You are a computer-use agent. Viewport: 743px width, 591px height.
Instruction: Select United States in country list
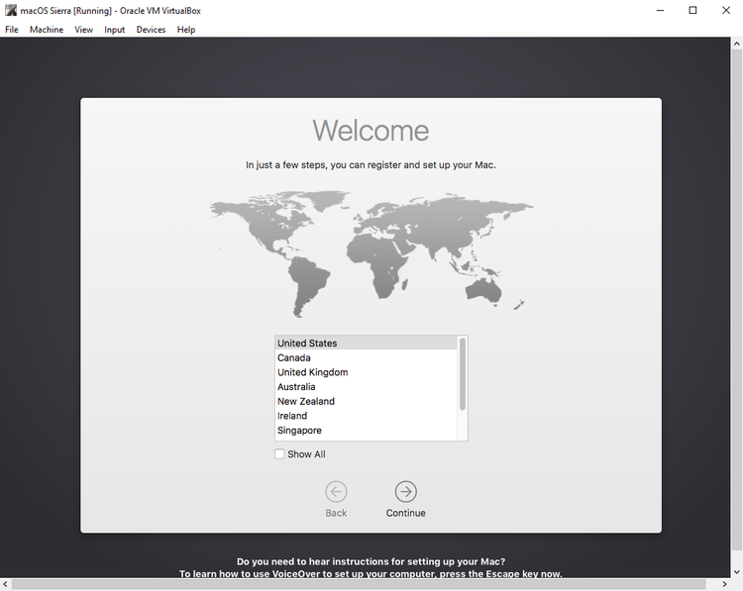coord(366,343)
